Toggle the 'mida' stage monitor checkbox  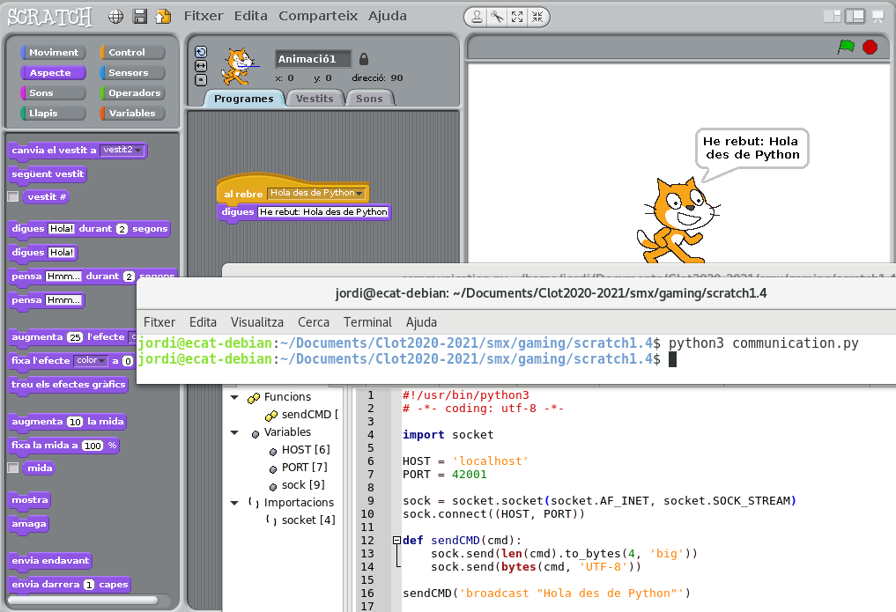[13, 468]
